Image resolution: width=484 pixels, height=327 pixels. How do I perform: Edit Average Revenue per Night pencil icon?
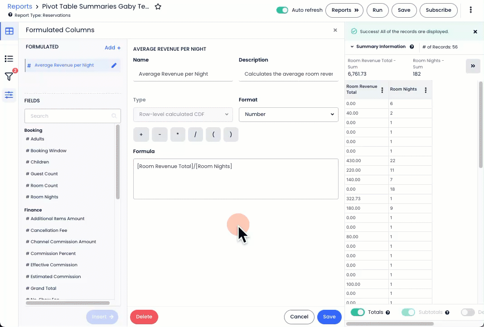(x=114, y=65)
